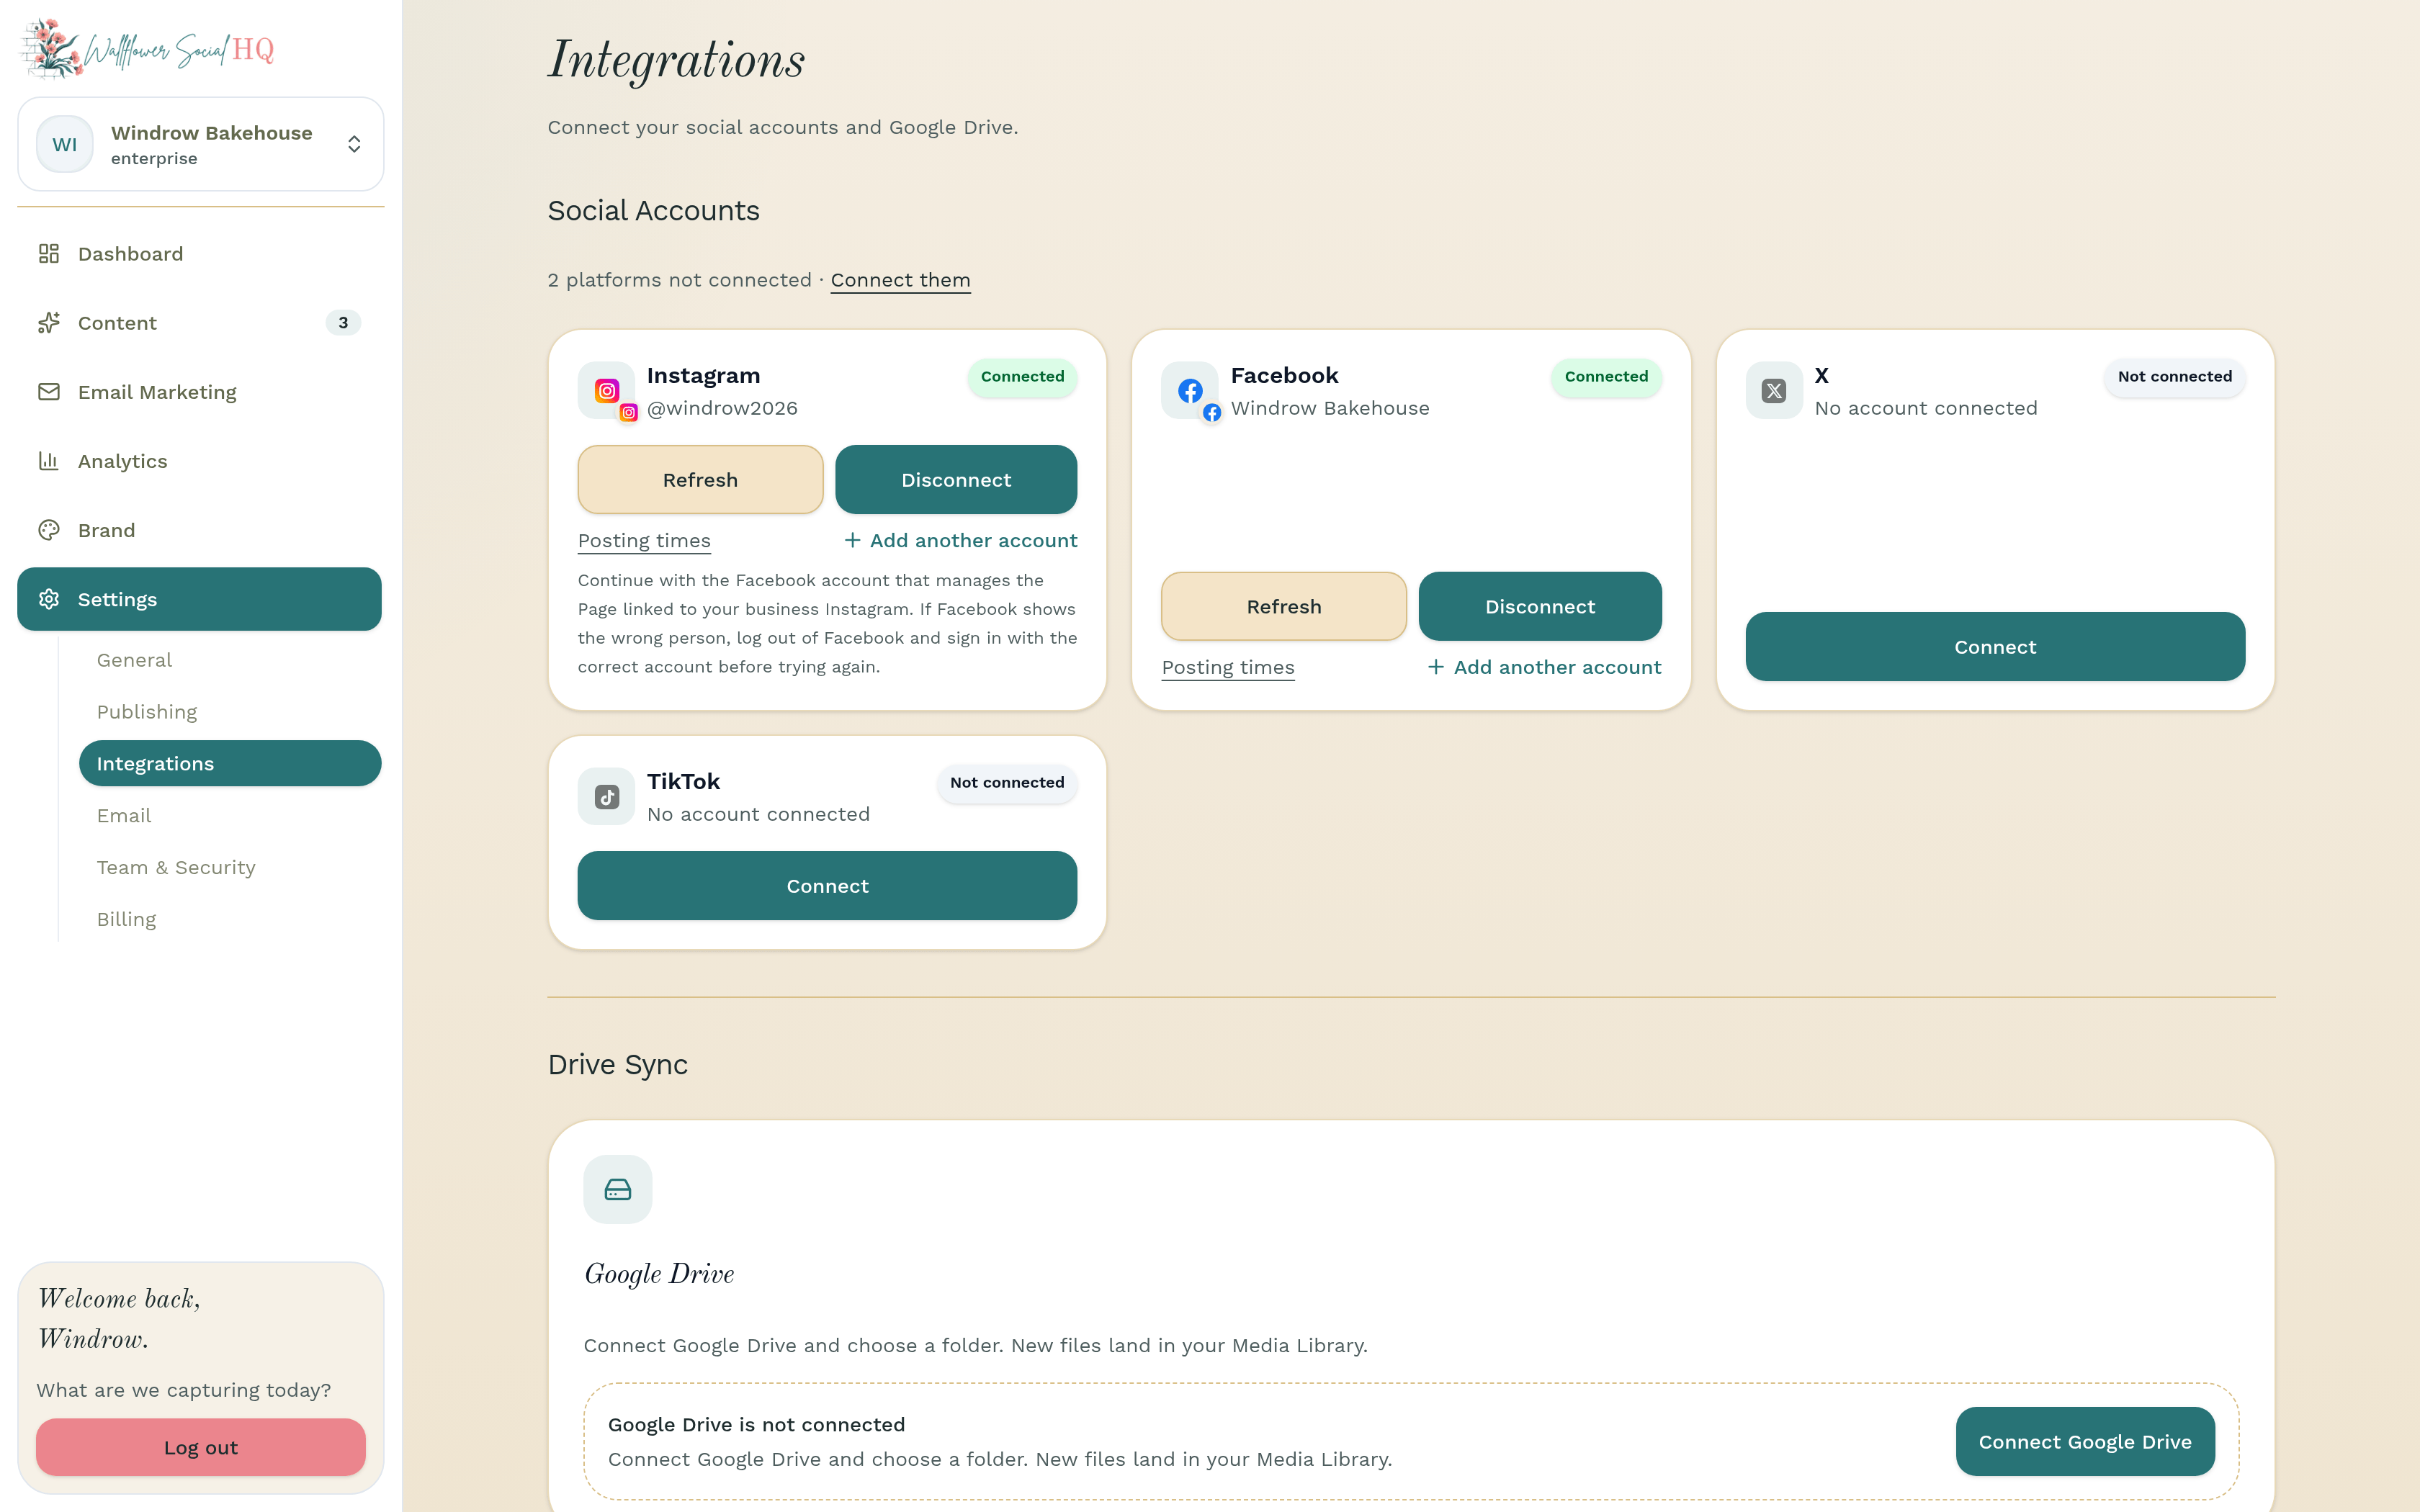Screen dimensions: 2420x1512
Task: Click the Google Drive hard drive icon
Action: pos(618,1190)
